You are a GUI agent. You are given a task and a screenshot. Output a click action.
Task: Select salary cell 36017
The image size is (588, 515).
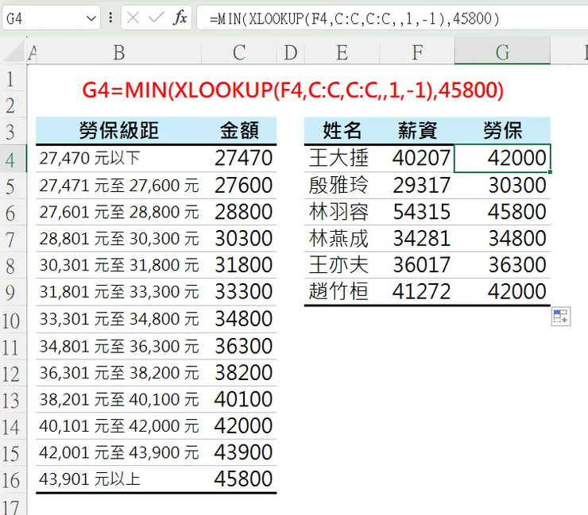tap(417, 265)
